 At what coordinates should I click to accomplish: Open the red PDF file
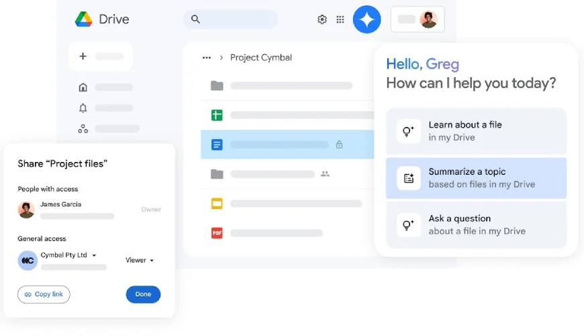[x=217, y=233]
